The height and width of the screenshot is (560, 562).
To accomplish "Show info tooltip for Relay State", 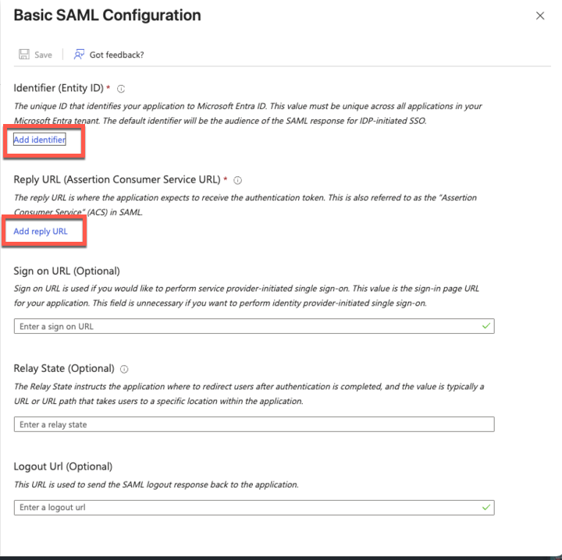I will [124, 369].
